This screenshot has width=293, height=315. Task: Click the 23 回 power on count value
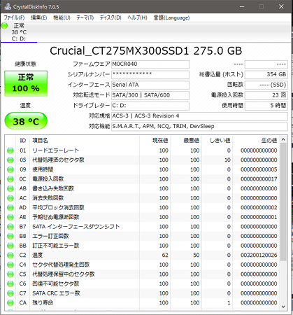[x=266, y=95]
